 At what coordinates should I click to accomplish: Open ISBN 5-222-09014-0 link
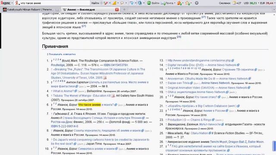64,126
